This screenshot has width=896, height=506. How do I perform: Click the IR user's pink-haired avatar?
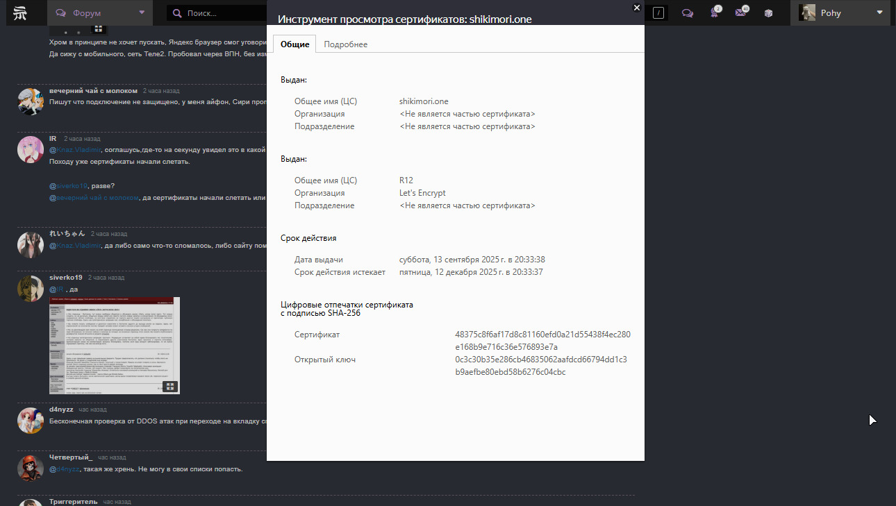point(31,150)
